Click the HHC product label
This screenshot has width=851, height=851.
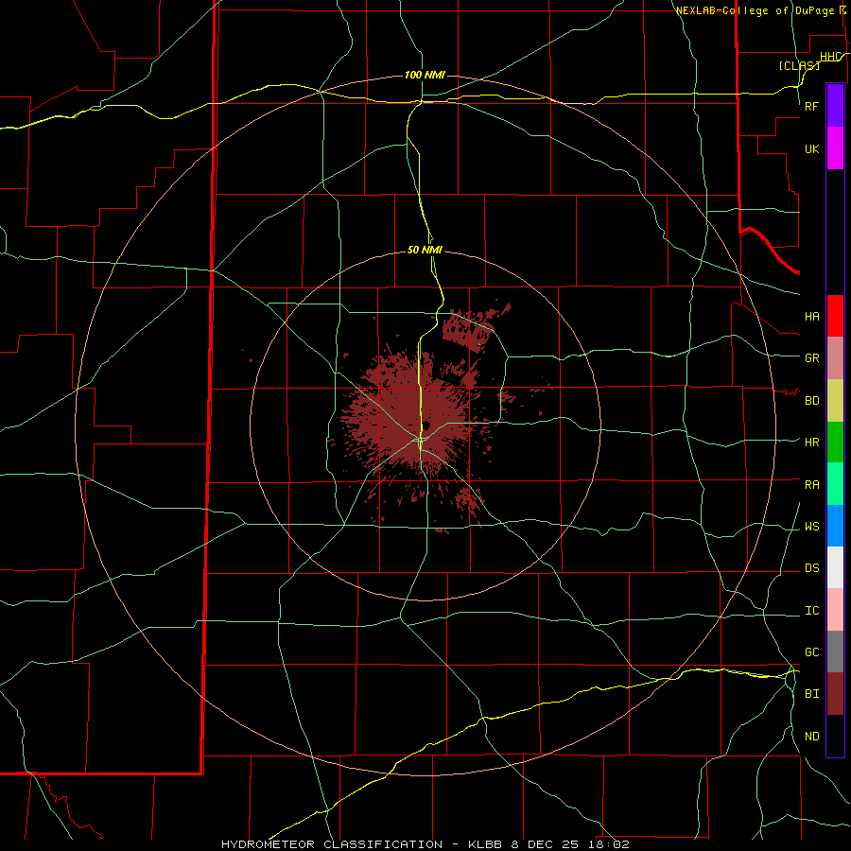pyautogui.click(x=830, y=57)
